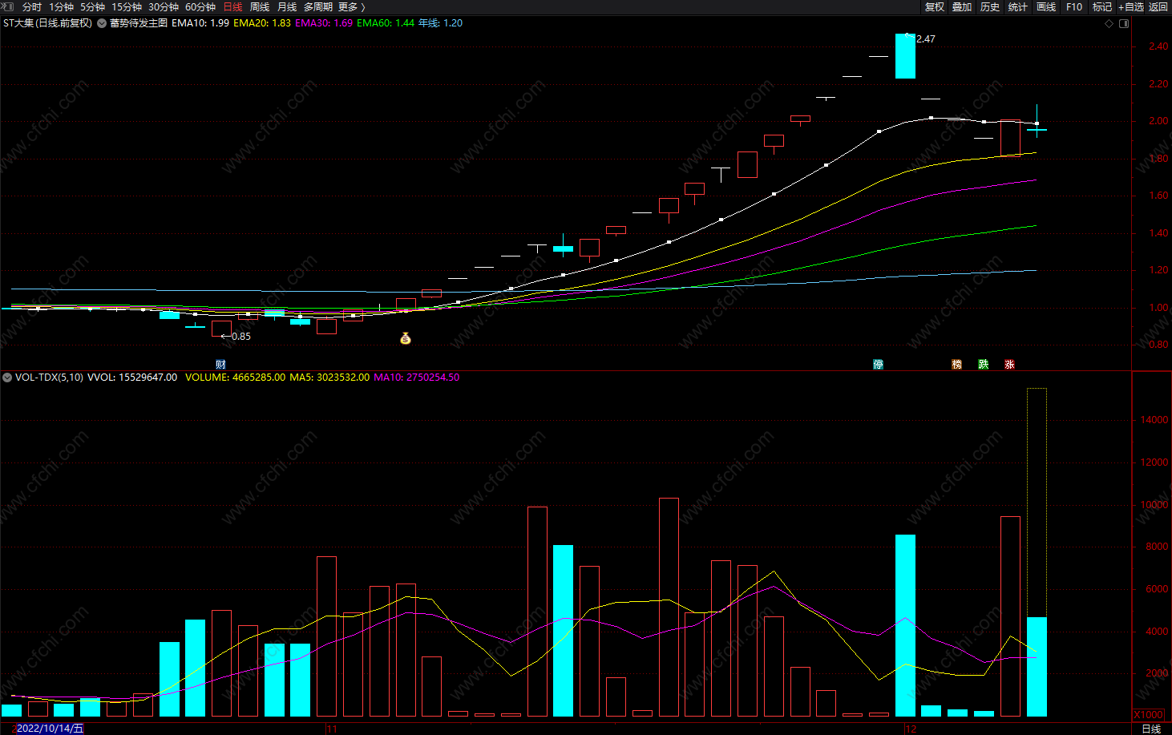Click the X1000 volume scale label
The width and height of the screenshot is (1172, 735).
pos(1149,715)
